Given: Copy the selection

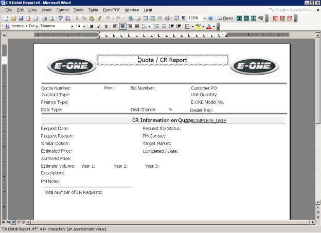Looking at the screenshot, I should coord(84,18).
